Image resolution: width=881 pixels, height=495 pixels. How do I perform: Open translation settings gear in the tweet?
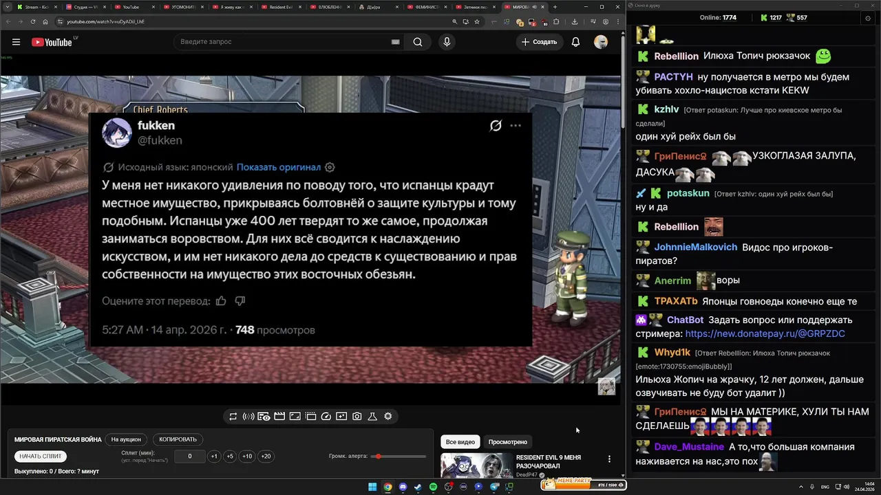click(330, 167)
